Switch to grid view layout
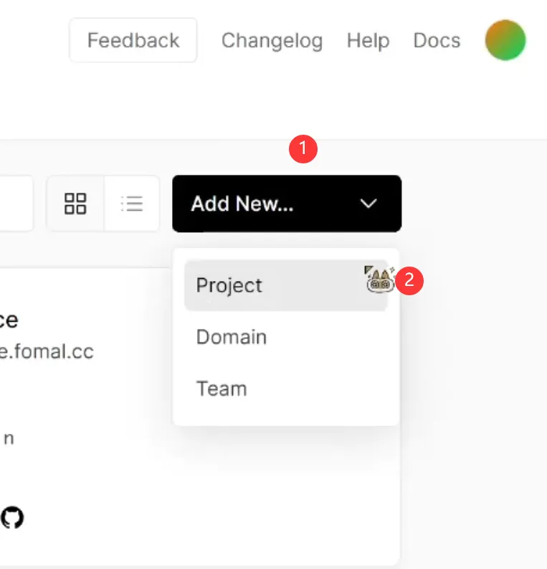547x569 pixels. pyautogui.click(x=75, y=204)
